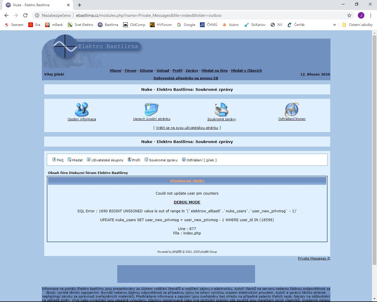The width and height of the screenshot is (377, 302).
Task: Click the Dobrovolné příspěvky na provoz EB link
Action: 186,78
